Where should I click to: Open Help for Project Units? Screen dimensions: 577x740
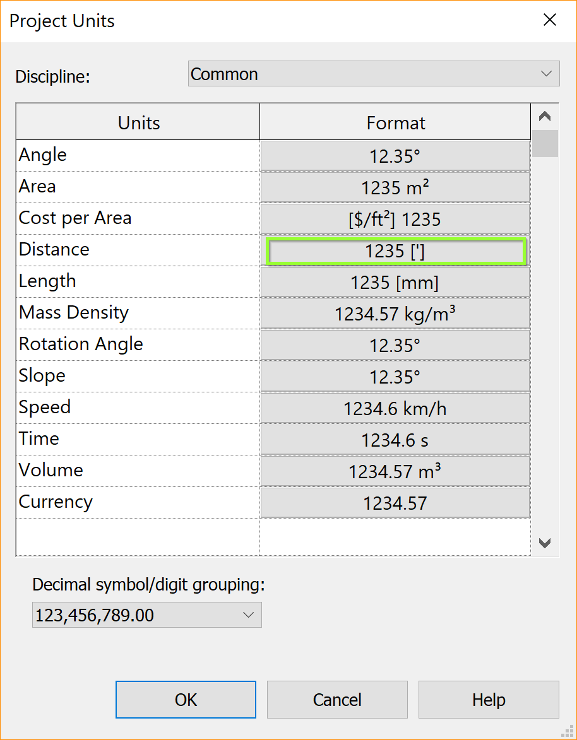click(x=488, y=700)
